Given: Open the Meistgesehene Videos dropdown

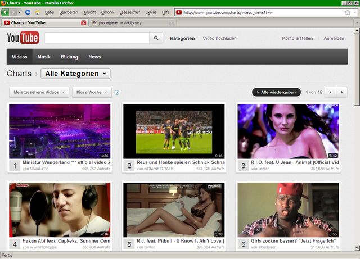Looking at the screenshot, I should point(38,92).
